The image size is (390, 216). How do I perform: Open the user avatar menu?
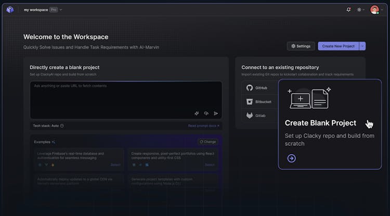tap(374, 9)
